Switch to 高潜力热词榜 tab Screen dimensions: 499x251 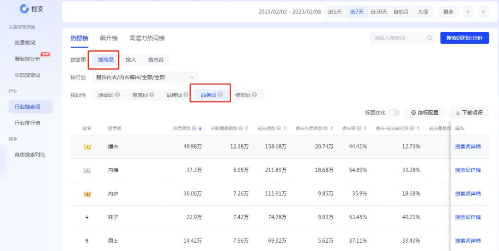tap(147, 38)
